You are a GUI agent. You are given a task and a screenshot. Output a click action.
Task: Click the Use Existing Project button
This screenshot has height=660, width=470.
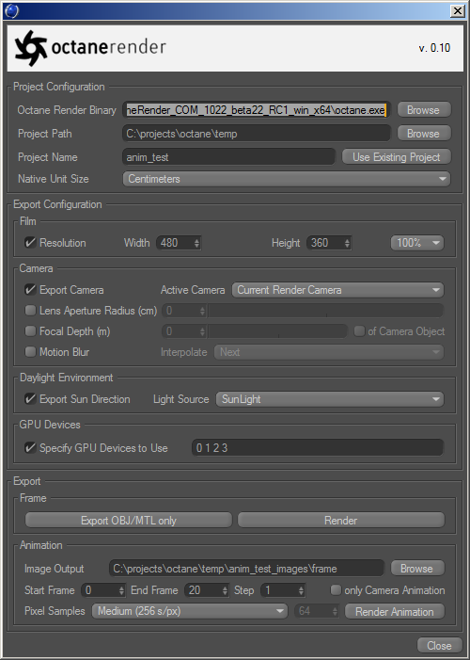(x=396, y=157)
